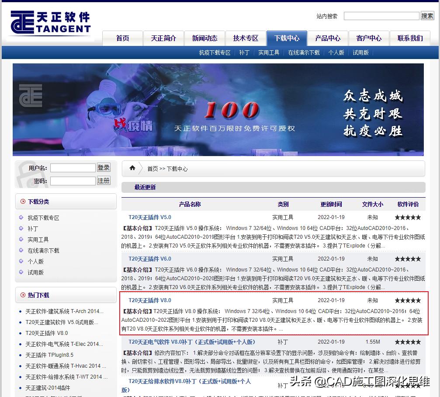Viewport: 440px width, 397px height.
Task: Open hot download T20天正插件 V8.0
Action: [x=47, y=333]
